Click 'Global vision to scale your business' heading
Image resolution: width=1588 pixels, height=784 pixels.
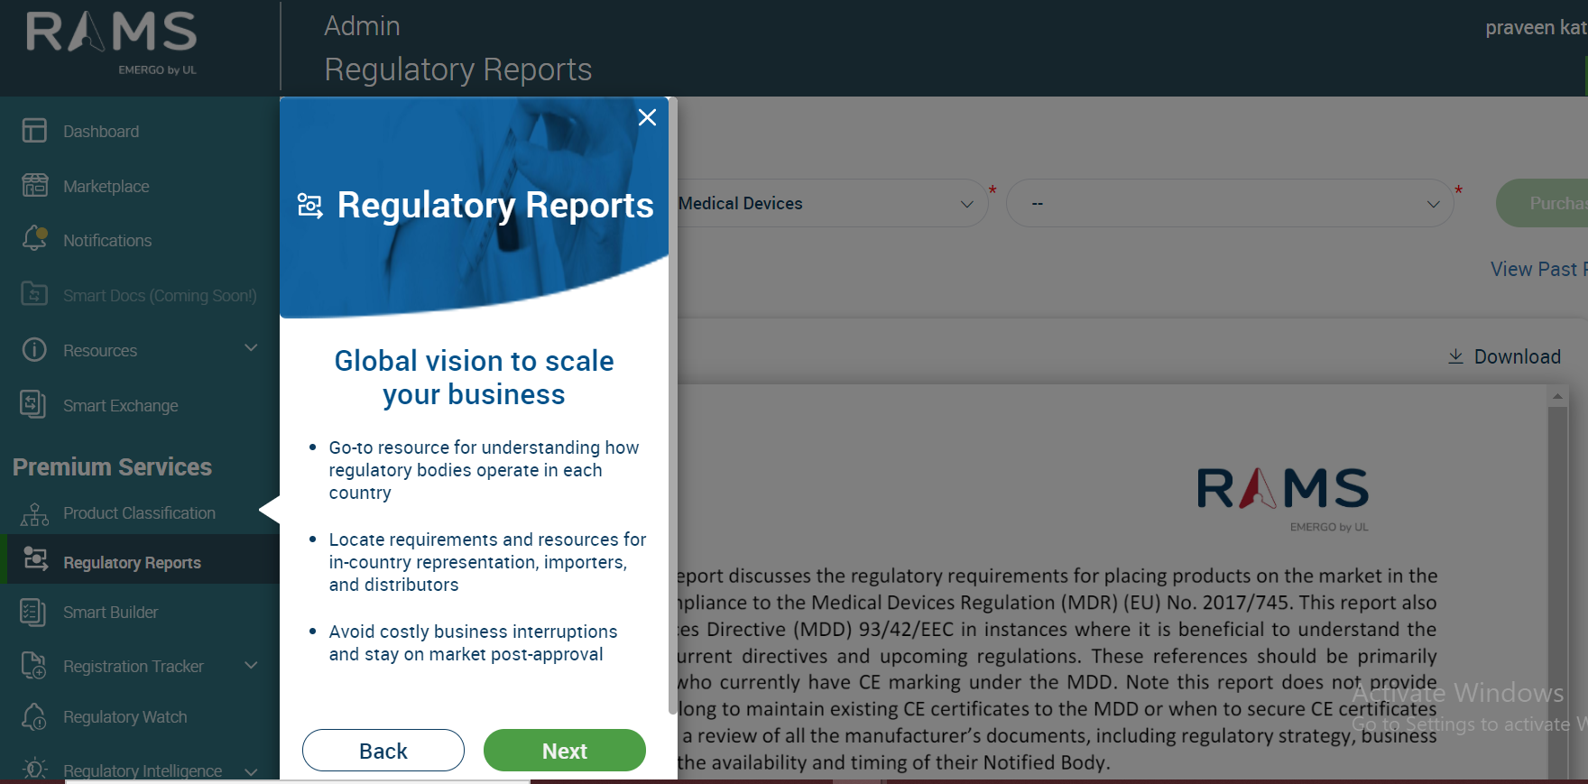(474, 377)
